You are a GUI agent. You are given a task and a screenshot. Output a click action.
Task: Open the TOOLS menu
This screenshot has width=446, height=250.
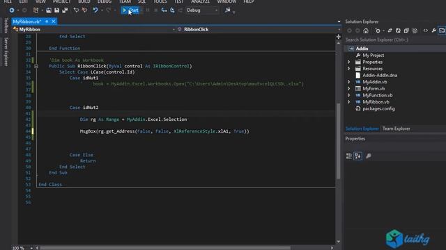pyautogui.click(x=160, y=1)
